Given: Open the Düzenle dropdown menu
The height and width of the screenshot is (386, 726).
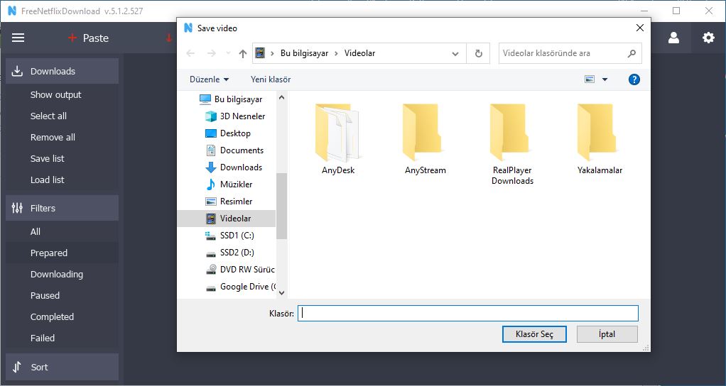Looking at the screenshot, I should [x=209, y=79].
